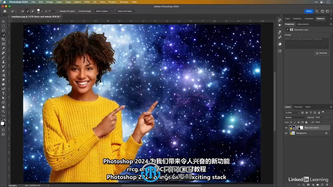
Task: Hide the Stars and nebula layer
Action: (286, 128)
